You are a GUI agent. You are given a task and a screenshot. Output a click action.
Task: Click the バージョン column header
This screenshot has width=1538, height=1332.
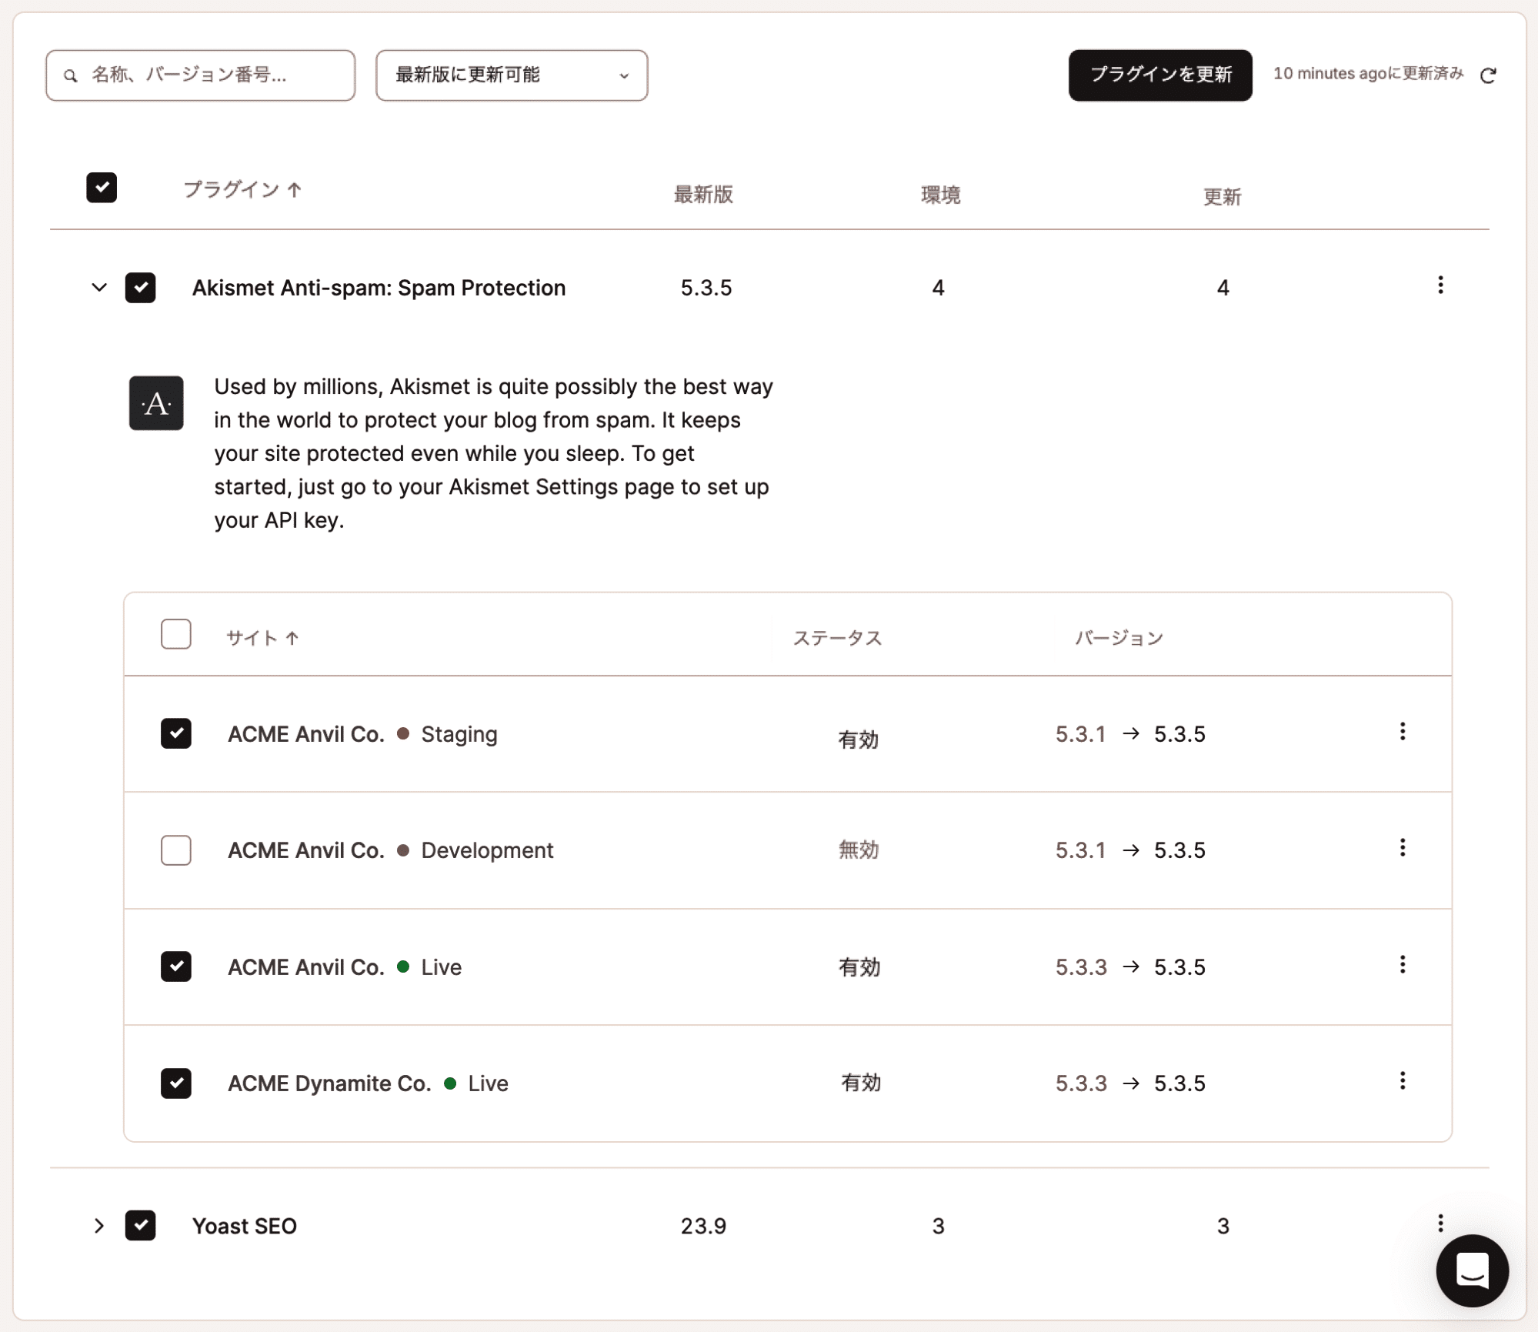1119,638
